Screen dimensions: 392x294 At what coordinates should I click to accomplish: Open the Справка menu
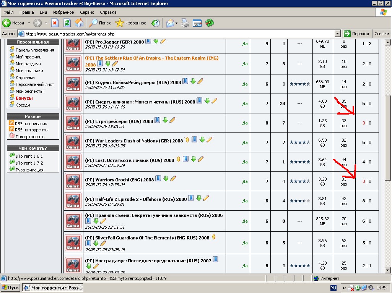(108, 12)
